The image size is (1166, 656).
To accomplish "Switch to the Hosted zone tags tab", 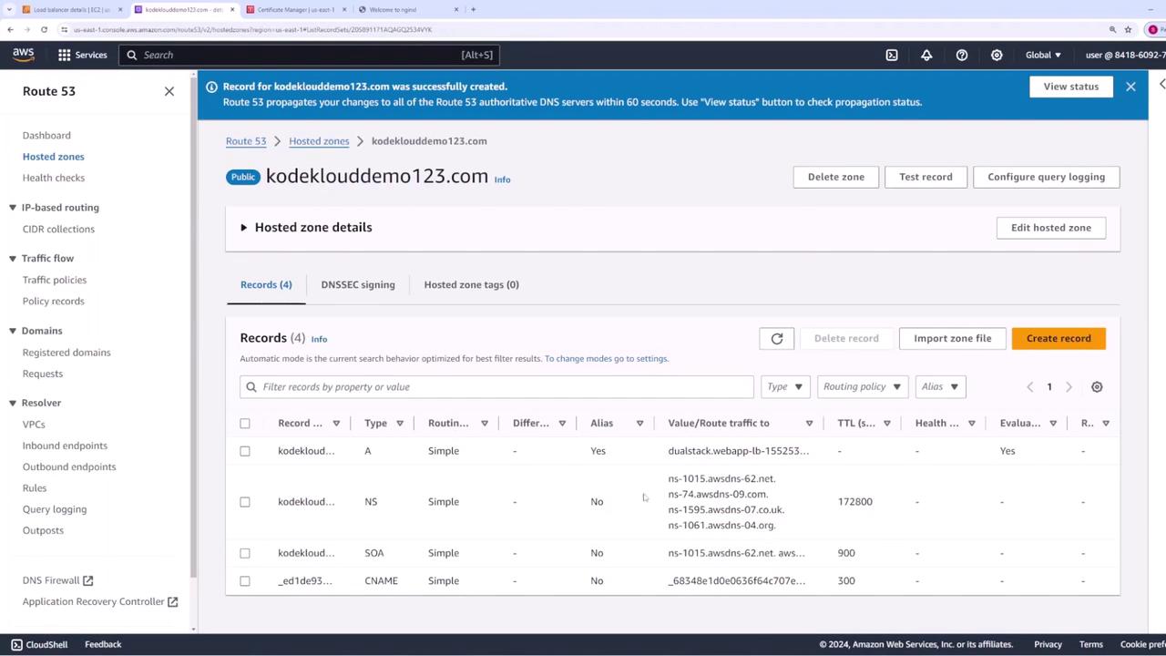I will click(x=471, y=284).
